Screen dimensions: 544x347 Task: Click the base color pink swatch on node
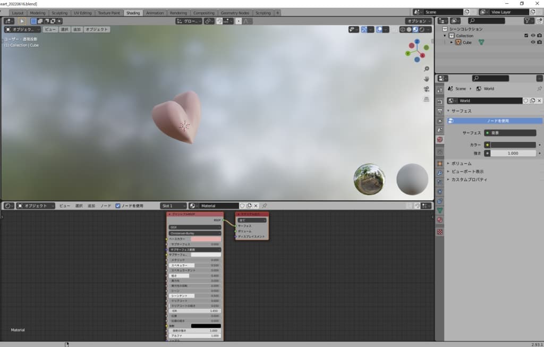(206, 239)
